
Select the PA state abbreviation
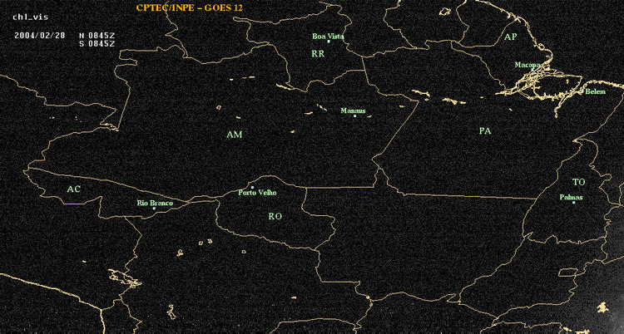click(485, 130)
